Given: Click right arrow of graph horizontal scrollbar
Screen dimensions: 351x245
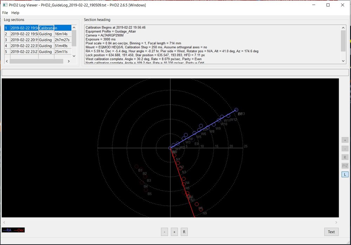Looking at the screenshot, I should pyautogui.click(x=336, y=222).
